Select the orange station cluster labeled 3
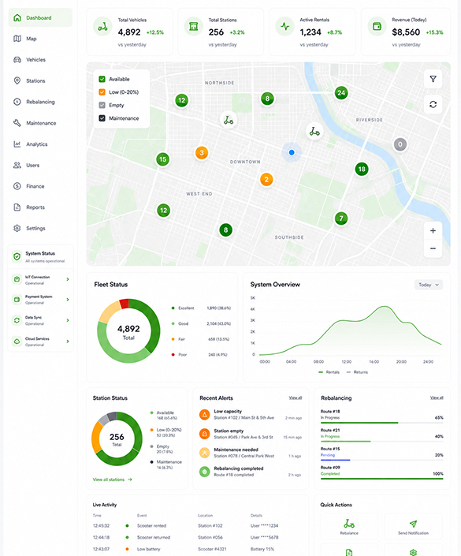Screen dimensions: 461x556 [202, 153]
